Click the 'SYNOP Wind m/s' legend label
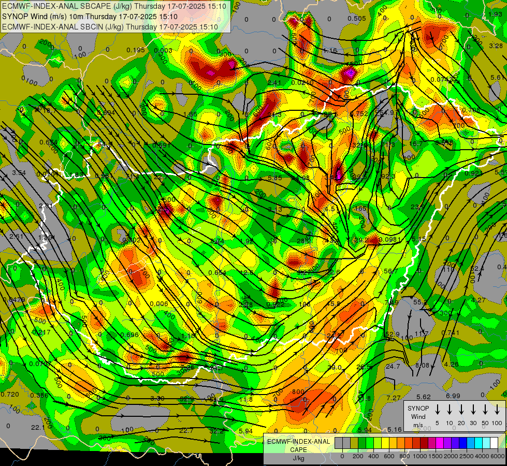507x466 pixels. [418, 416]
